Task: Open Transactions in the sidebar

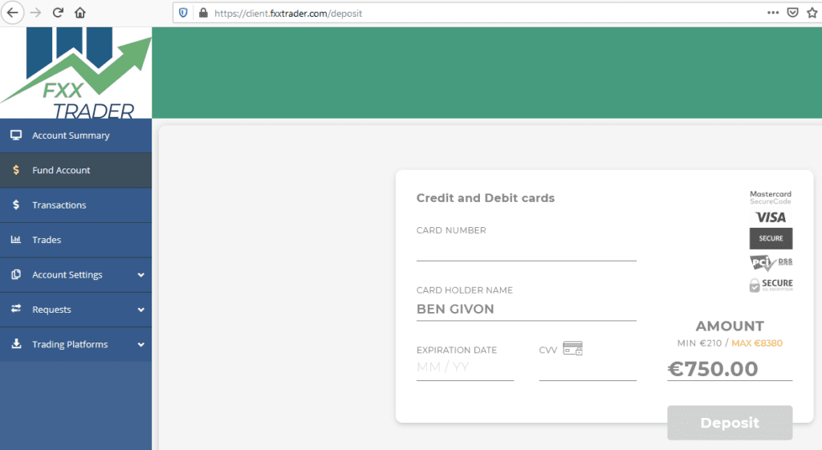Action: 76,205
